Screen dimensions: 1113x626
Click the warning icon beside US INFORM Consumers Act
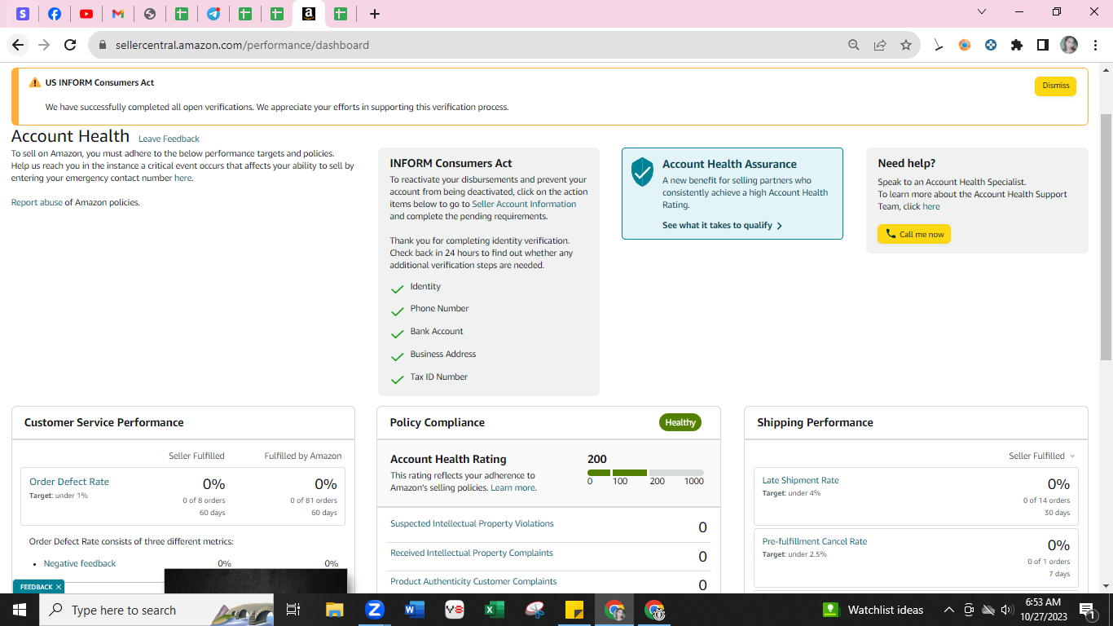click(34, 83)
